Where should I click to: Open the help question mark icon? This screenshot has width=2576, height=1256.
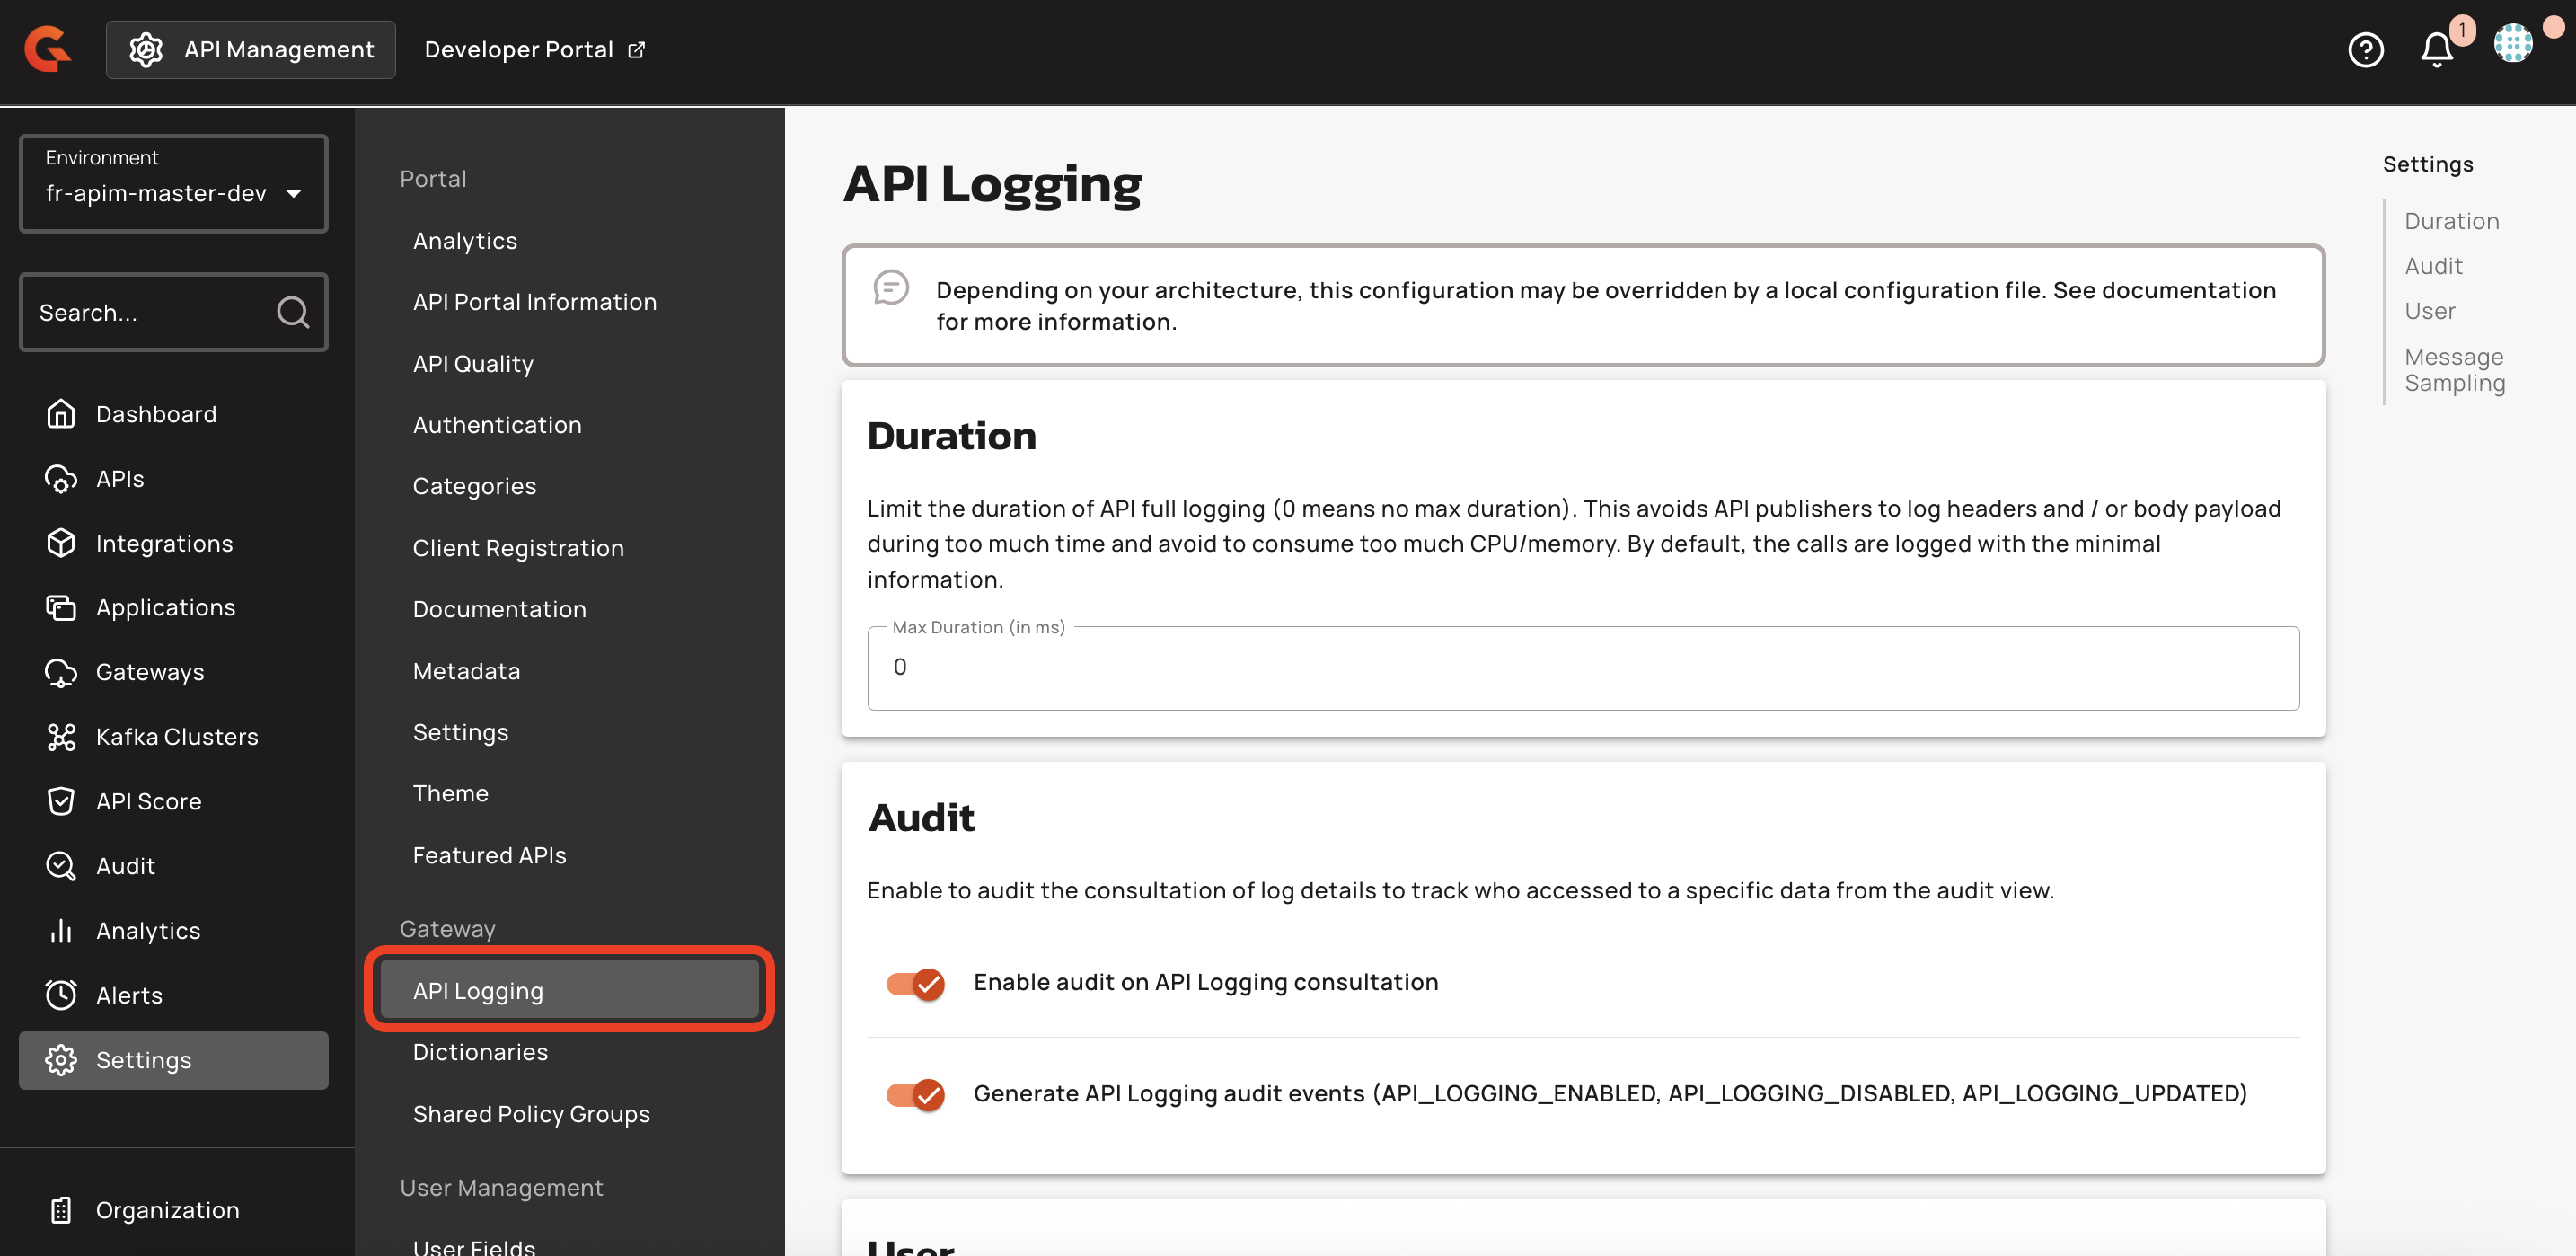coord(2365,49)
